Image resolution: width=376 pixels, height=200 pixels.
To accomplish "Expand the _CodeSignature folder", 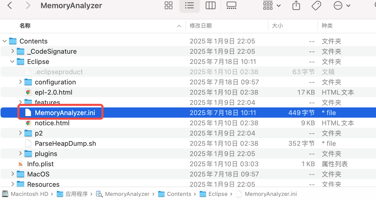I will [x=13, y=51].
